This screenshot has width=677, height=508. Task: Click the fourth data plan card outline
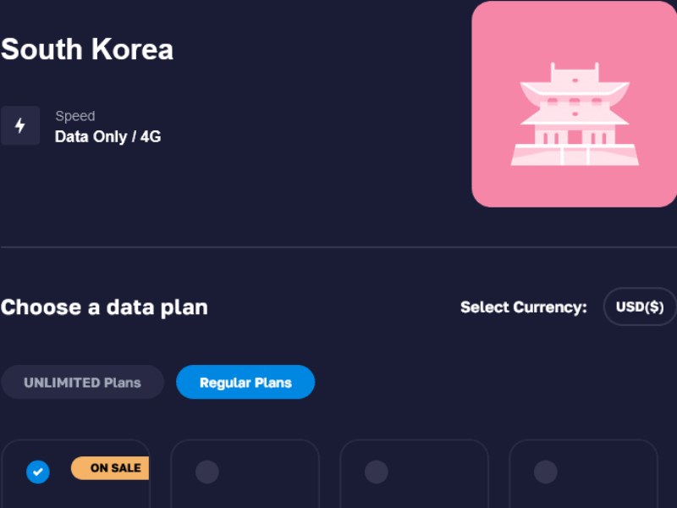coord(583,474)
